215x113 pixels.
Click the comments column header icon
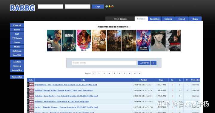[187, 80]
